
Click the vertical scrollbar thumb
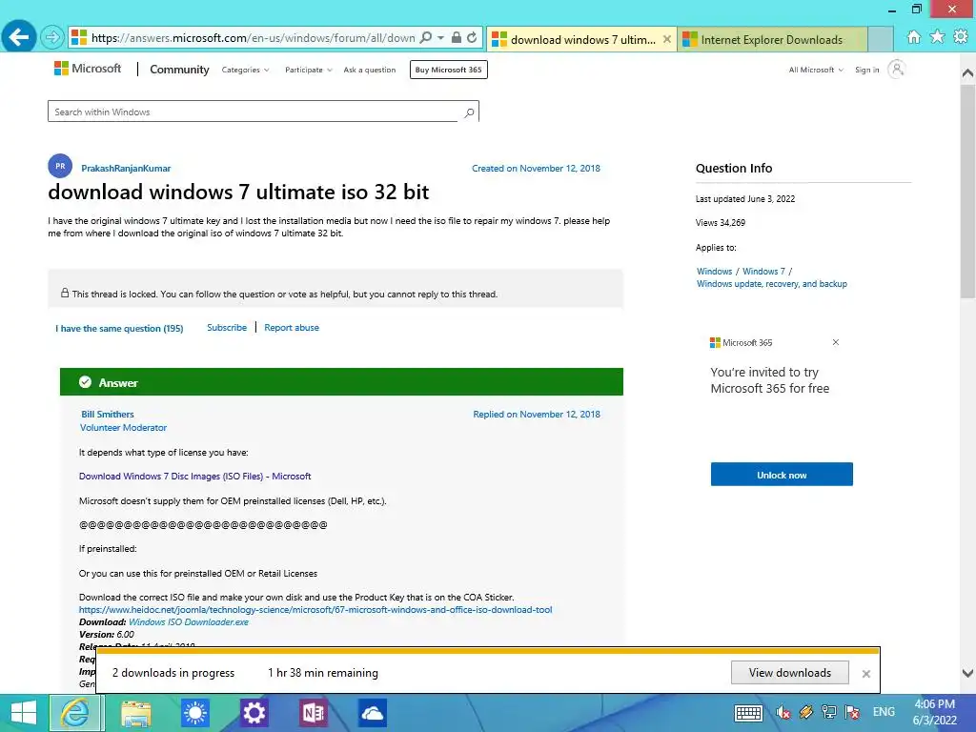click(968, 190)
